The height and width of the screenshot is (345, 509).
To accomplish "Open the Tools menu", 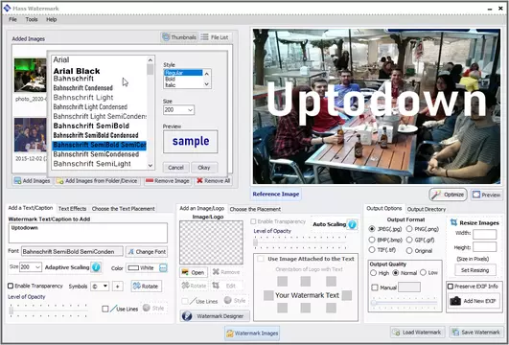I will coord(32,19).
